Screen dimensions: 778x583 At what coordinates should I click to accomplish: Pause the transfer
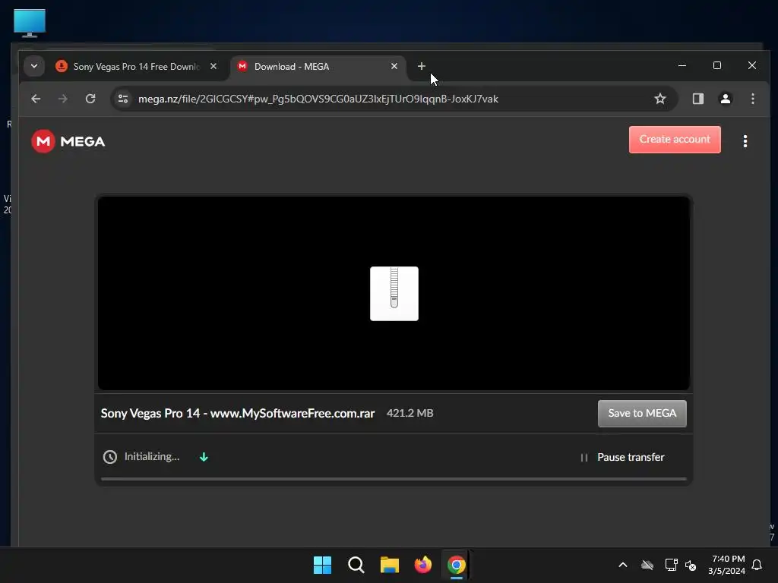[622, 457]
